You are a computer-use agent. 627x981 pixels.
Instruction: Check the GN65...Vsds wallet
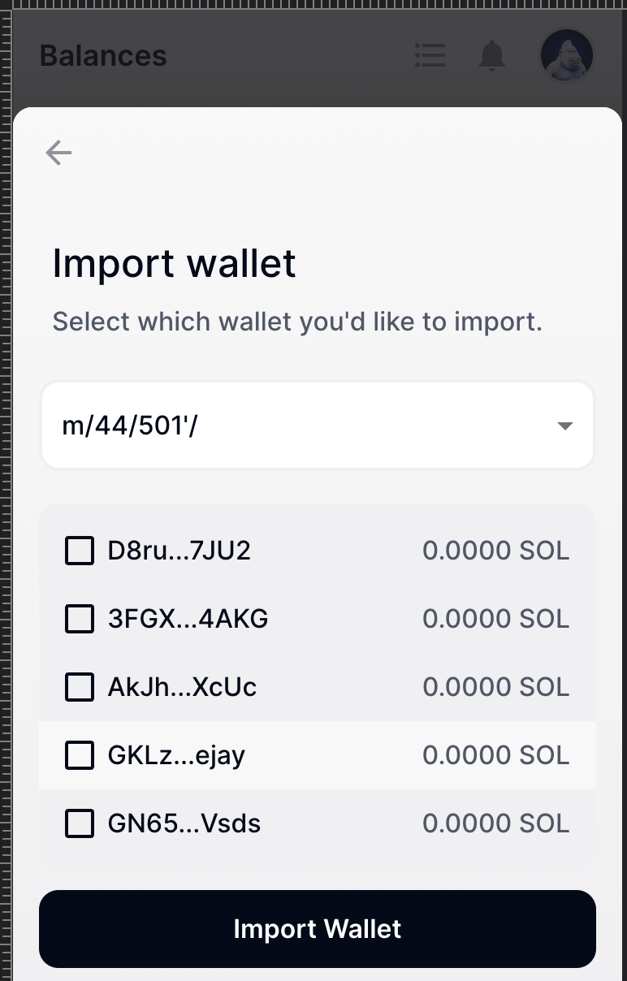(79, 823)
